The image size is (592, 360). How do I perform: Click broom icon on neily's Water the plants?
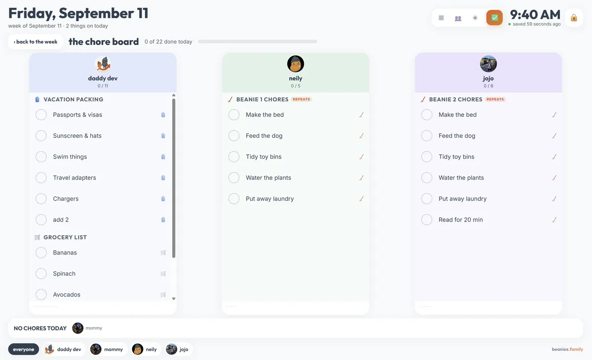click(x=361, y=178)
